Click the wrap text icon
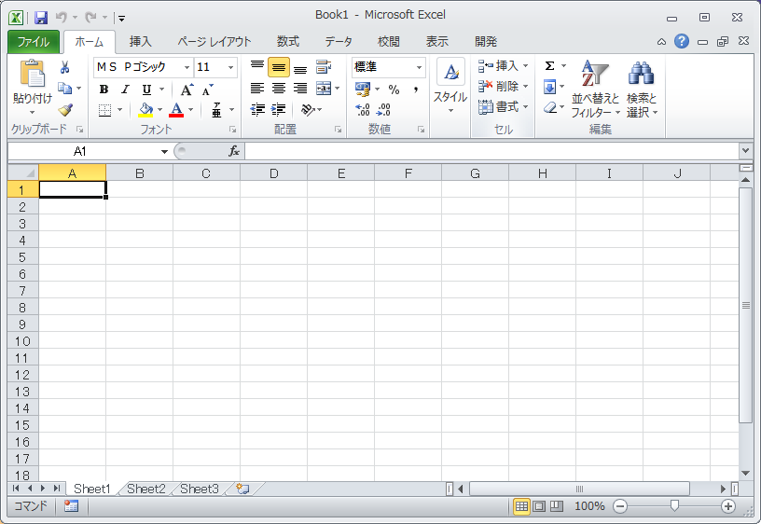 [324, 67]
